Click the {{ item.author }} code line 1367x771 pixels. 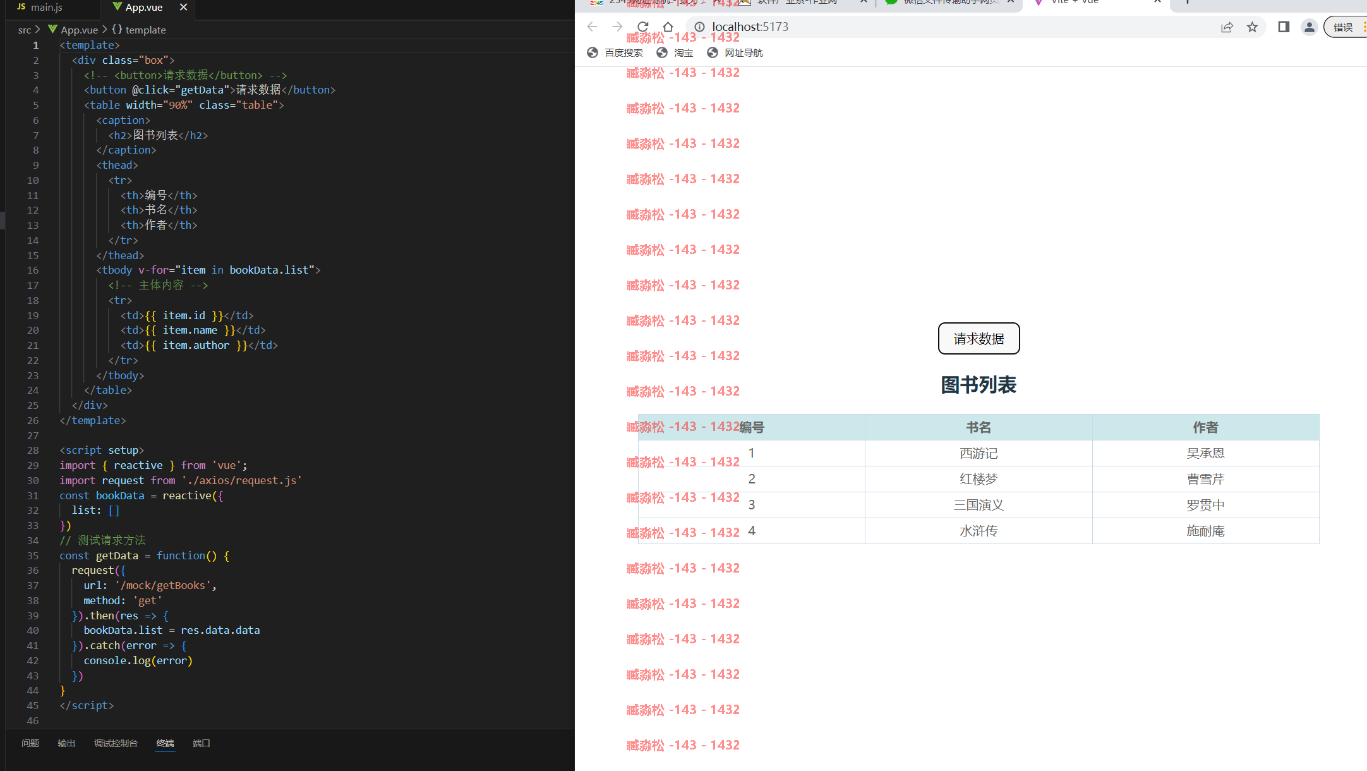199,345
